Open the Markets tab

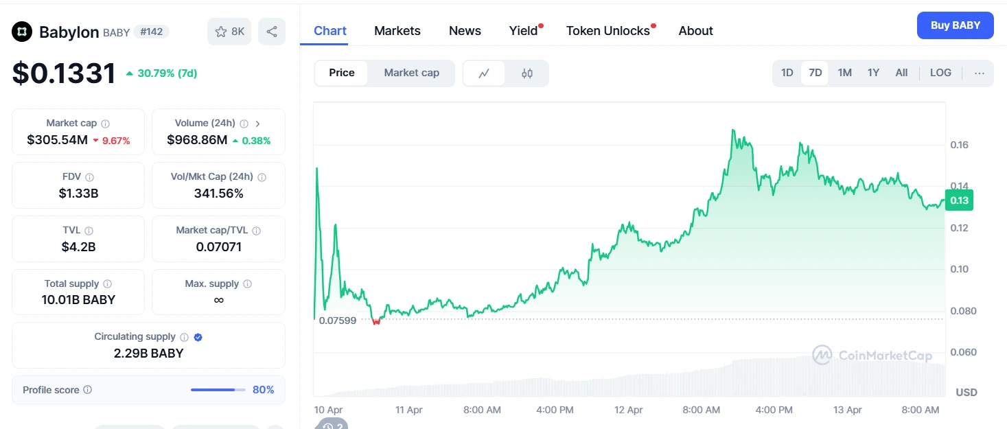[x=397, y=31]
